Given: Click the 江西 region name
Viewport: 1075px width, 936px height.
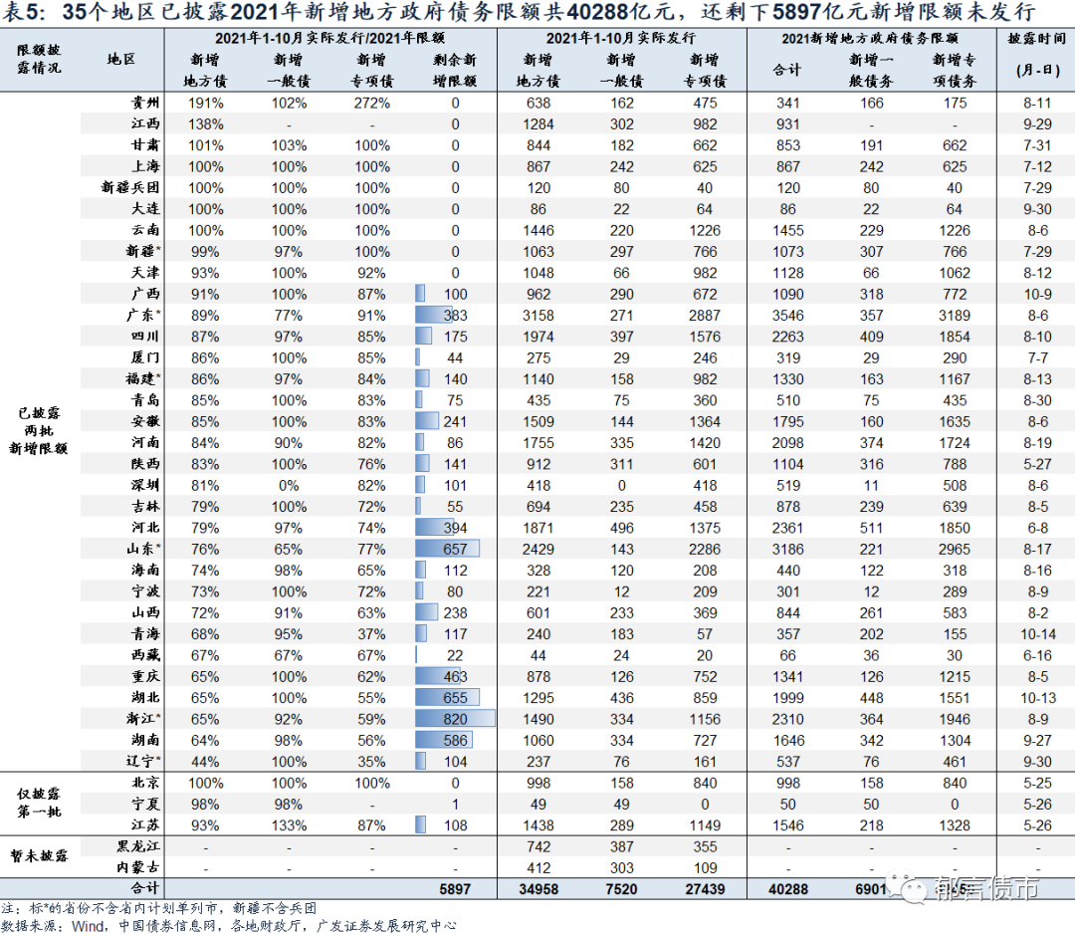Looking at the screenshot, I should (x=145, y=124).
